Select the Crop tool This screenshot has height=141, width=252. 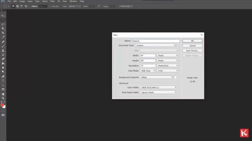point(3,33)
